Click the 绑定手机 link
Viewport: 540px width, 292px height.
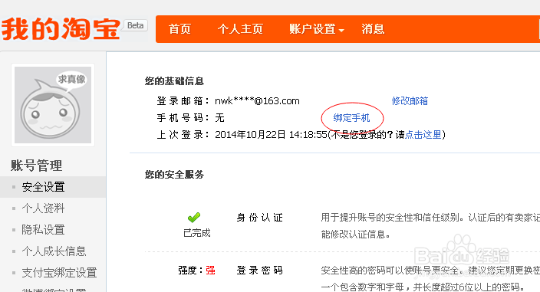tap(351, 118)
